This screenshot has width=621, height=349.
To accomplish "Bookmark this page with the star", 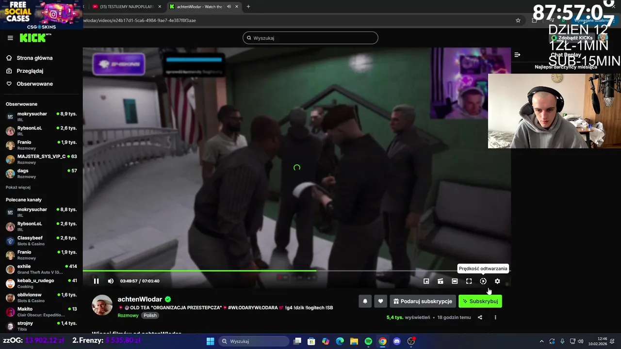I will pyautogui.click(x=518, y=20).
